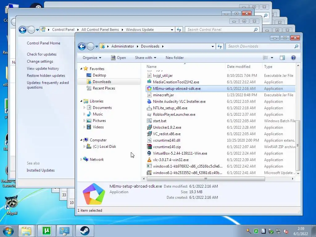Click the VirtualBox installer cube icon

tap(149, 153)
